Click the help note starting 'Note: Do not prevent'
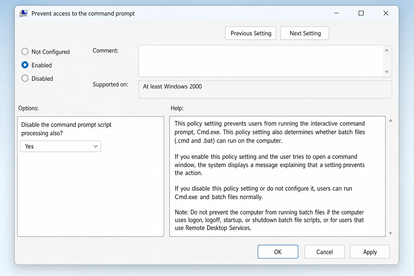This screenshot has width=414, height=276. pyautogui.click(x=269, y=220)
